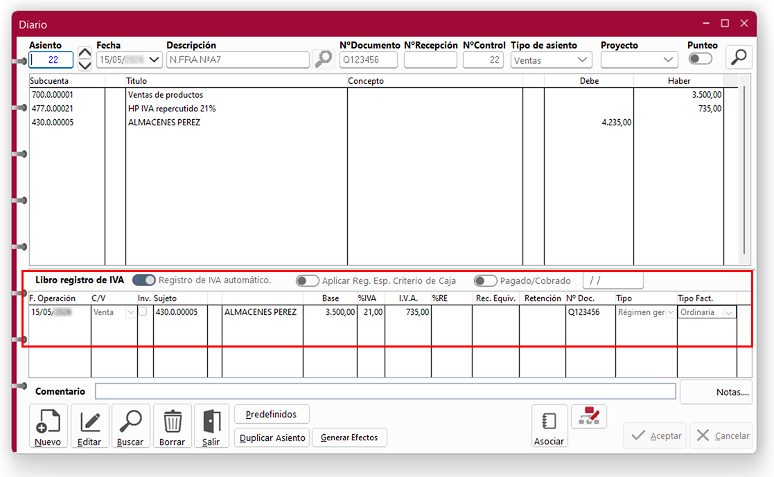
Task: Toggle the Pagado/Cobrado switch
Action: pos(485,281)
